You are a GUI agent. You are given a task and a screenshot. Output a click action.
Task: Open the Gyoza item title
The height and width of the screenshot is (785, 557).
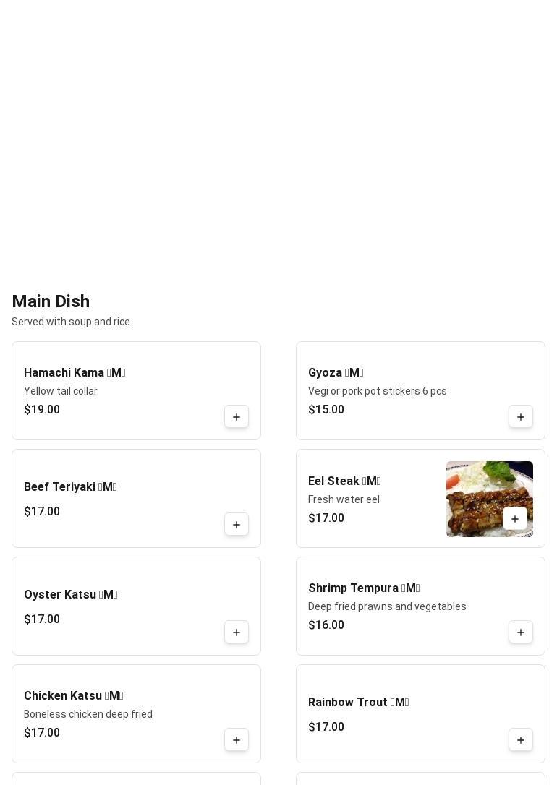(336, 372)
